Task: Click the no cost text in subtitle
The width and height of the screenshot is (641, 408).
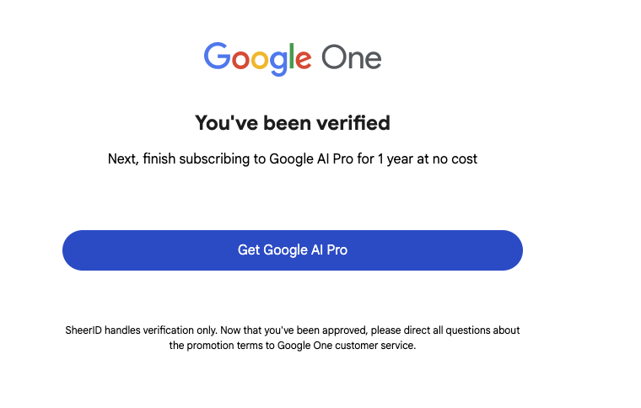Action: coord(455,158)
